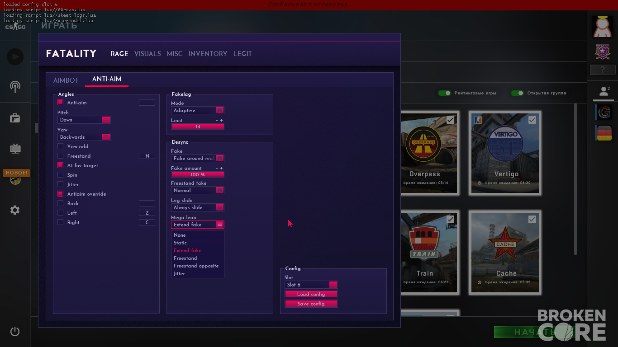Open the Fakelag Mode dropdown
618x347 pixels.
tap(198, 110)
